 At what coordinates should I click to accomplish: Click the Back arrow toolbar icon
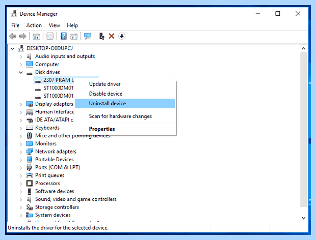coord(13,36)
